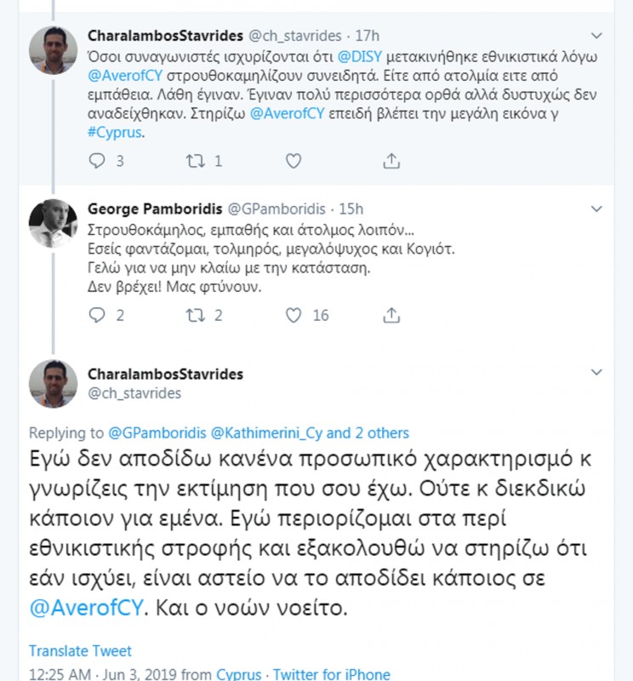Image resolution: width=633 pixels, height=681 pixels.
Task: Expand options for the main tweet
Action: [596, 374]
